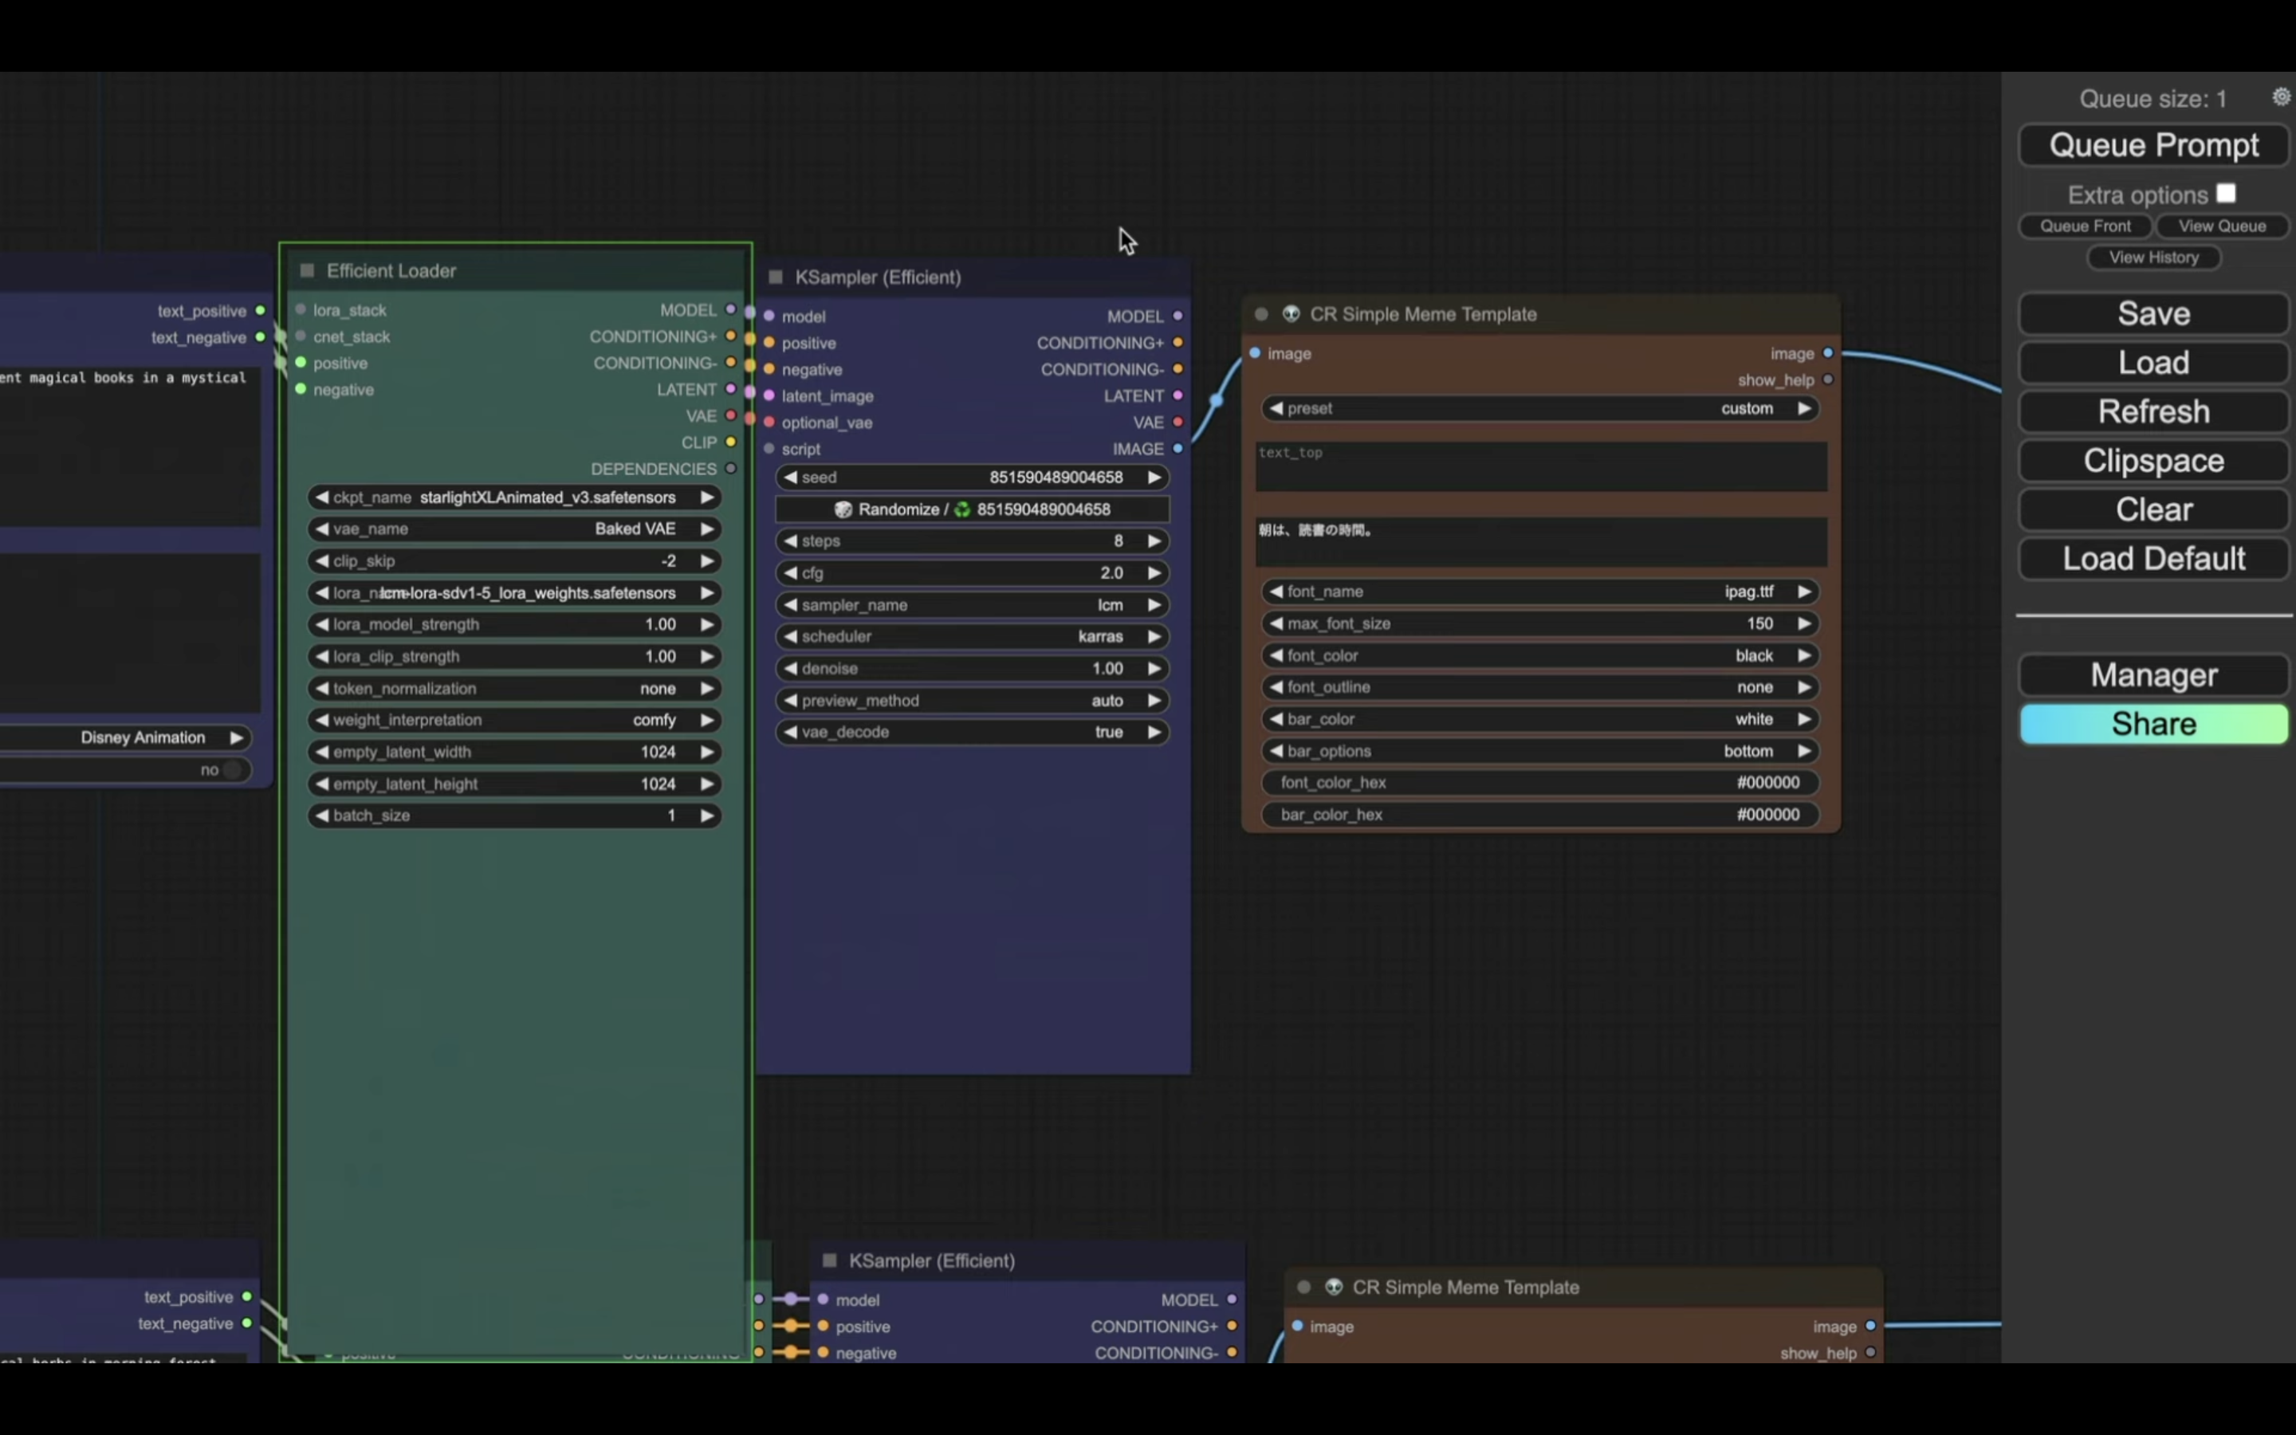Click the gradient Share button
The height and width of the screenshot is (1435, 2296).
coord(2153,724)
